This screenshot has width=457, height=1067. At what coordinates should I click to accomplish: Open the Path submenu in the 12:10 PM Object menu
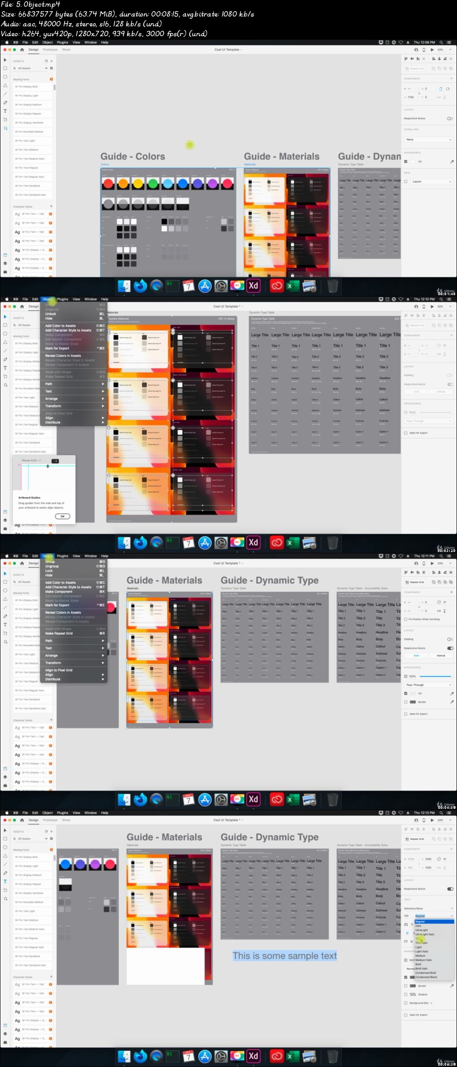coord(74,384)
